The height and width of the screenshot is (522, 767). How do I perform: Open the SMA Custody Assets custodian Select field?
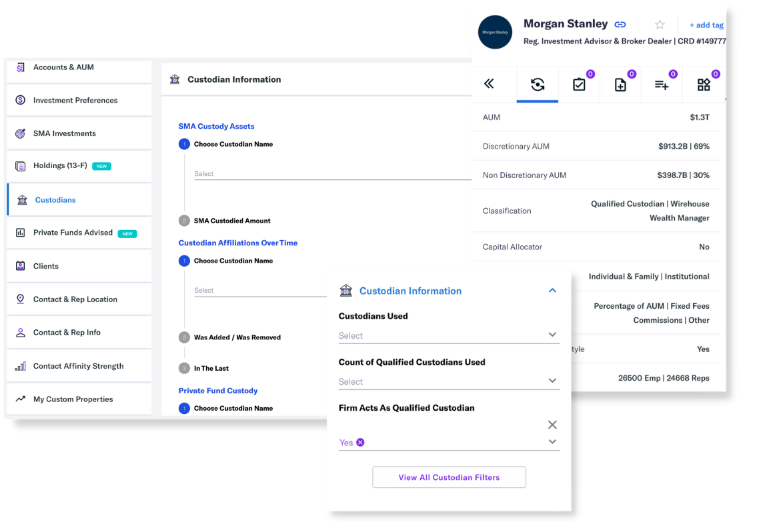tap(333, 174)
